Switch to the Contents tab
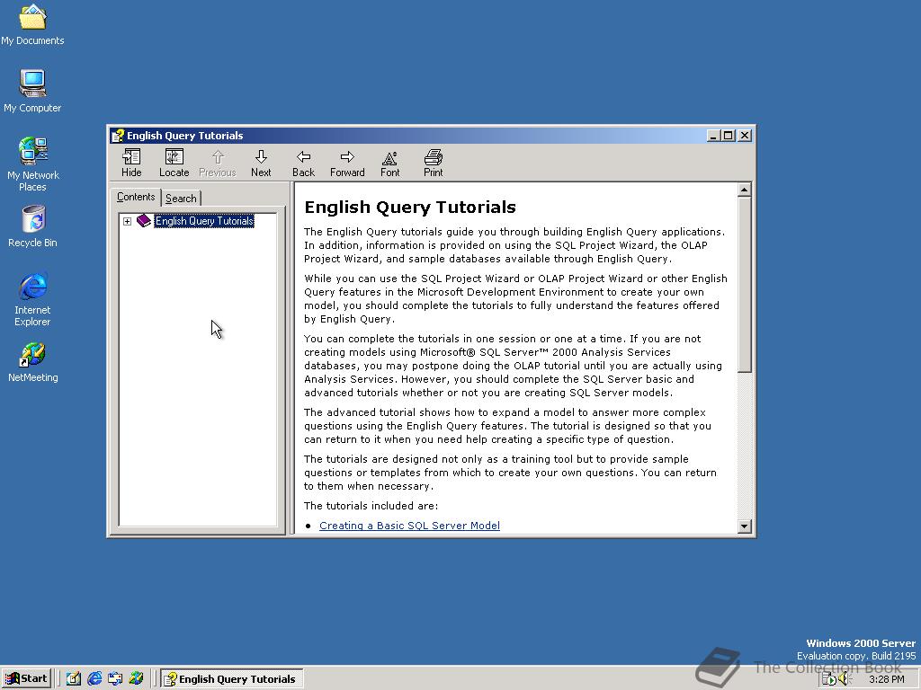Viewport: 921px width, 690px height. coord(136,197)
